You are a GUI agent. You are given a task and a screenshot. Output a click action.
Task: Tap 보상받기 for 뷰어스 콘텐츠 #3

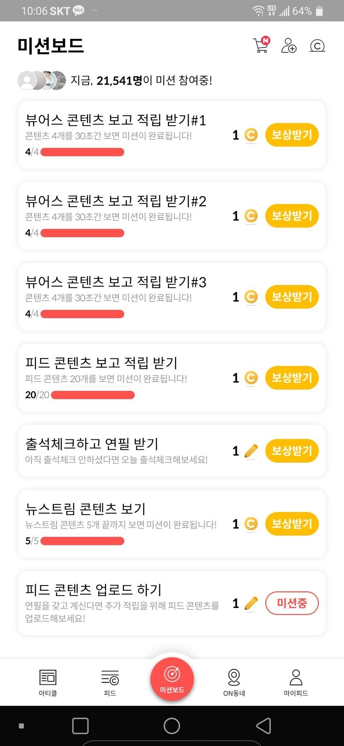(292, 297)
